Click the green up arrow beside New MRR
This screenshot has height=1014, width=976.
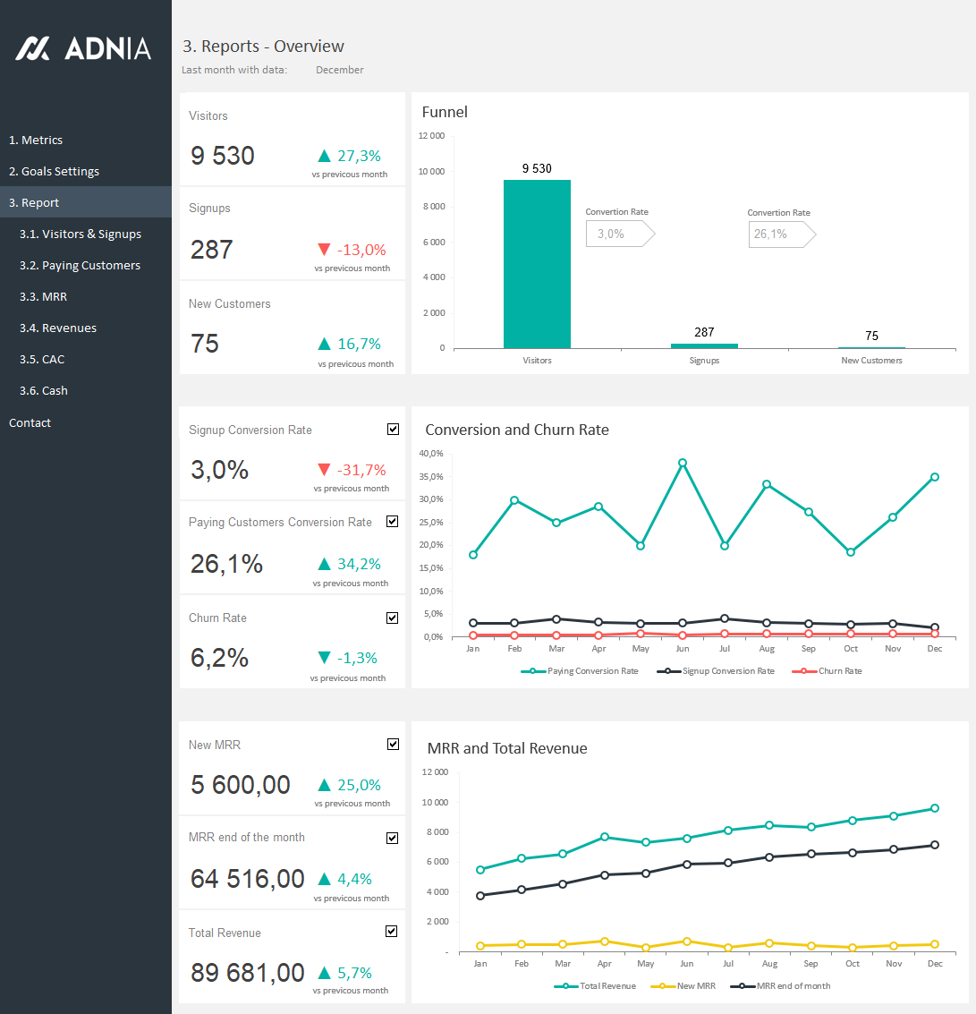324,785
